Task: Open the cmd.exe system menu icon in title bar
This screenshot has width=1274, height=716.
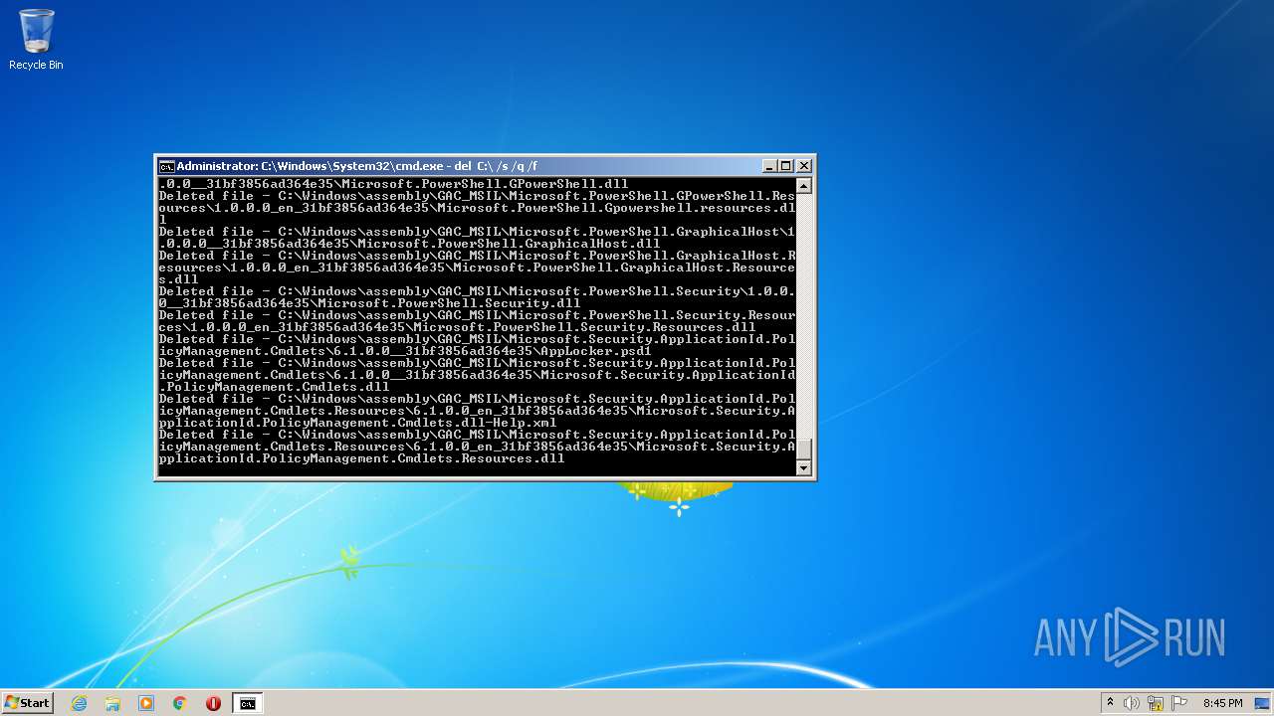Action: click(167, 166)
